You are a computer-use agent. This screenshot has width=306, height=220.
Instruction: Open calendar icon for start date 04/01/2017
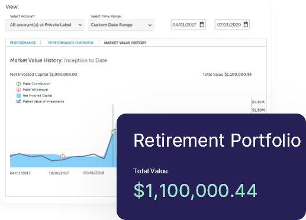(x=202, y=24)
